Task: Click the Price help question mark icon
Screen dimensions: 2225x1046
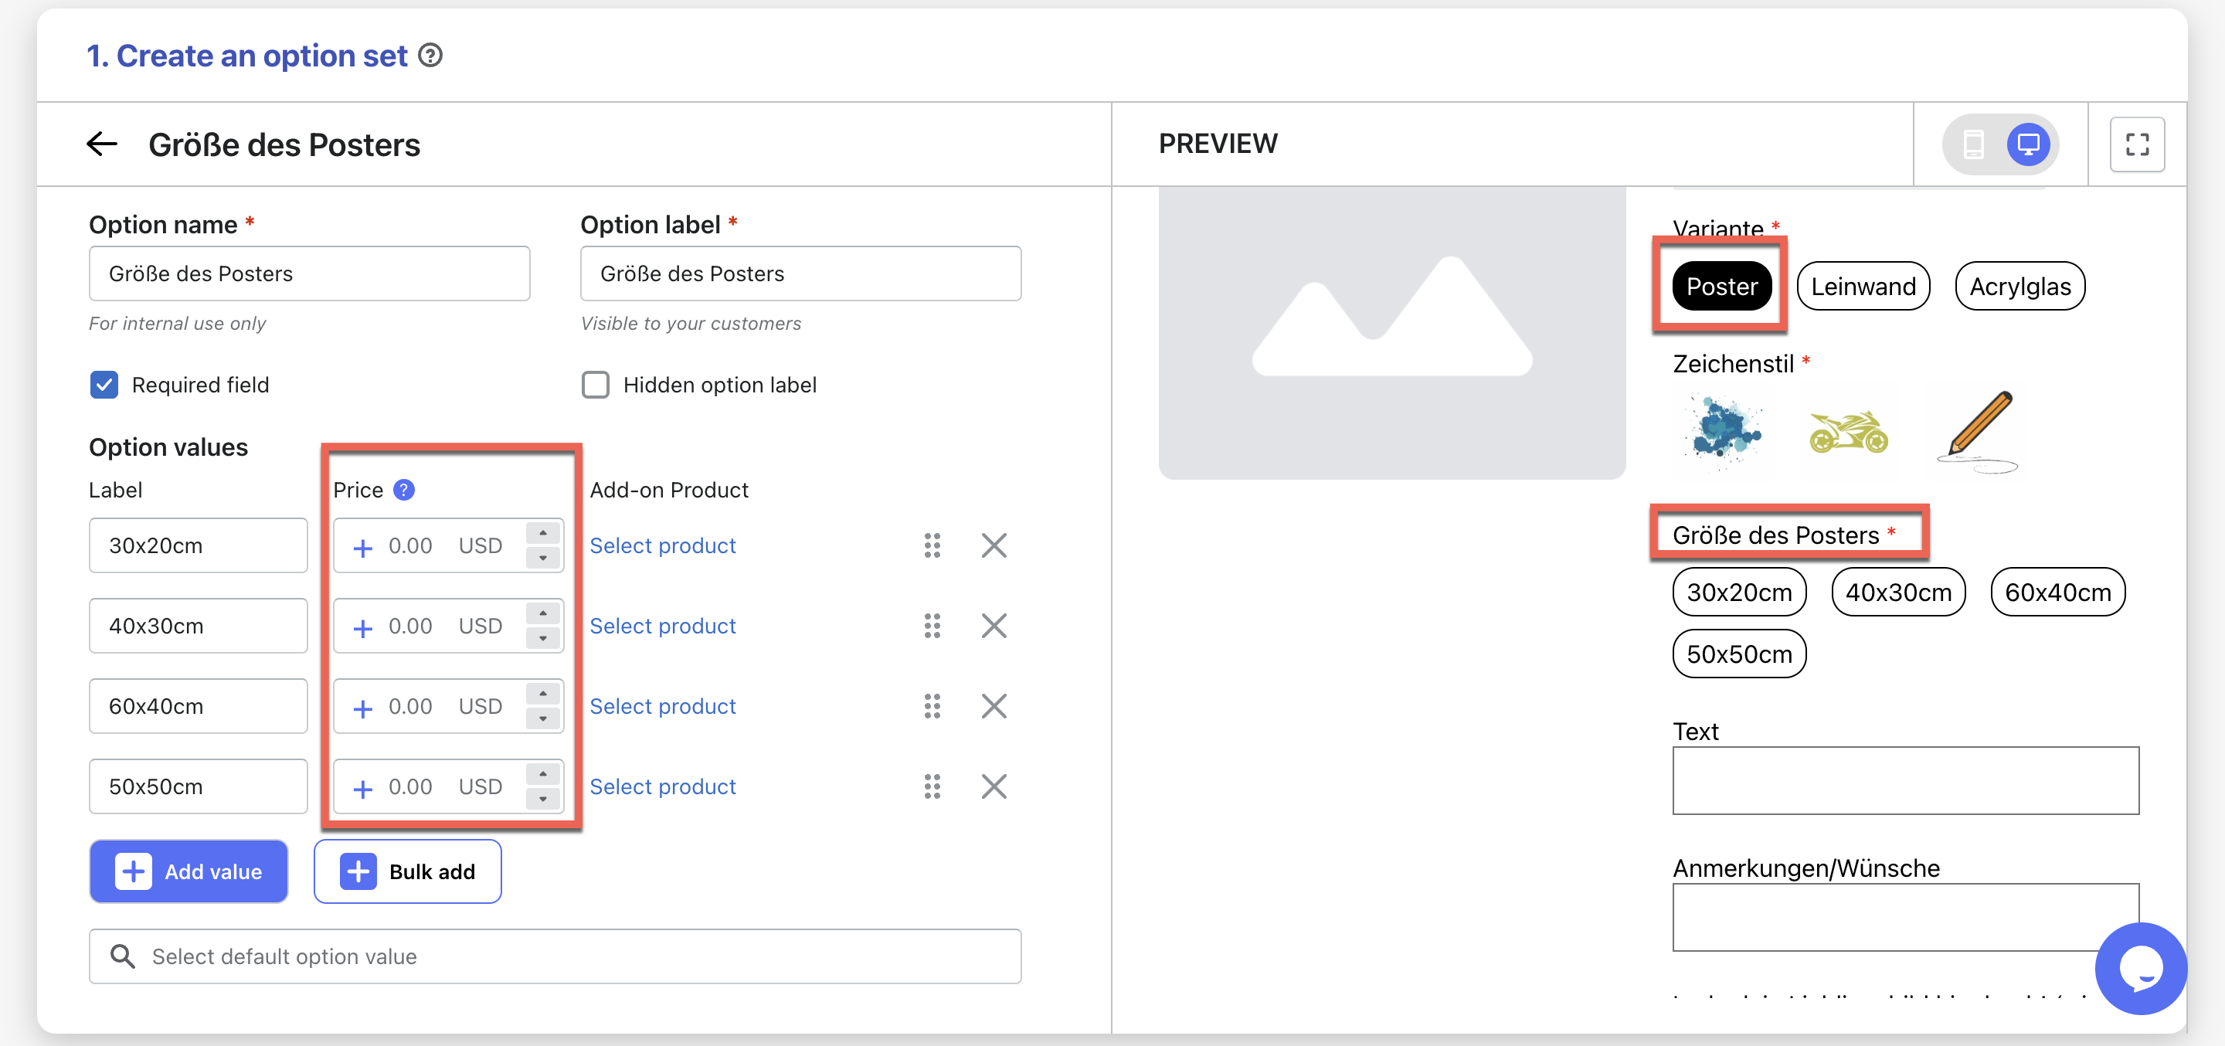Action: (x=403, y=490)
